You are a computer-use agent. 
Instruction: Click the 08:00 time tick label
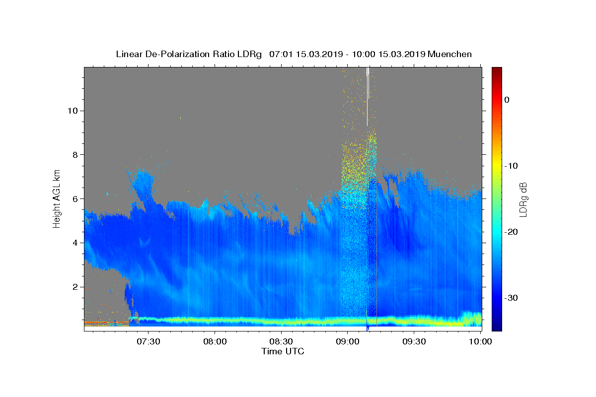coord(215,341)
